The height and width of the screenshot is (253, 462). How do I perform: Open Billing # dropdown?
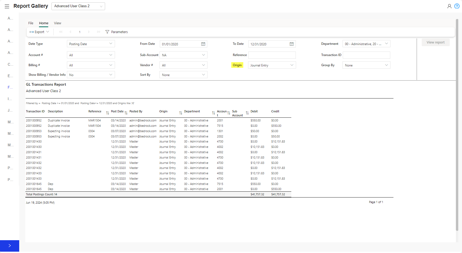(91, 65)
